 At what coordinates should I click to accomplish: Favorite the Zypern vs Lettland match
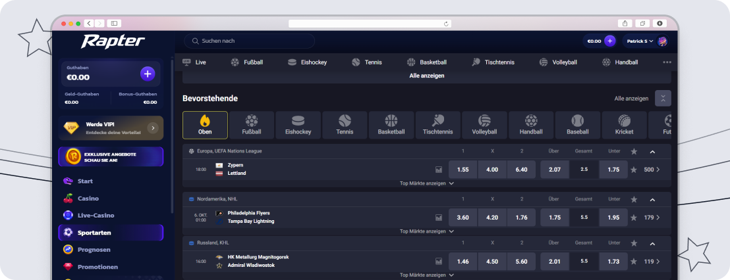[634, 170]
